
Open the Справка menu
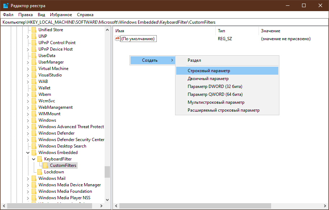(x=85, y=15)
